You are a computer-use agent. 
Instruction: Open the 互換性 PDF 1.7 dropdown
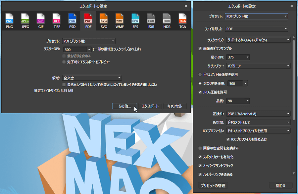[x=258, y=114]
